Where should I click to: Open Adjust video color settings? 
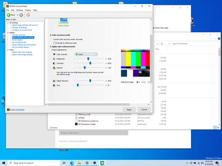tap(22, 52)
